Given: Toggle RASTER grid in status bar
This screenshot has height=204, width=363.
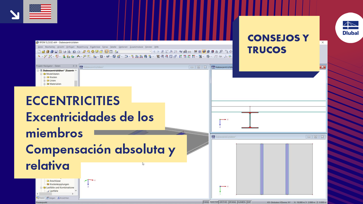Looking at the screenshot, I should tap(214, 202).
